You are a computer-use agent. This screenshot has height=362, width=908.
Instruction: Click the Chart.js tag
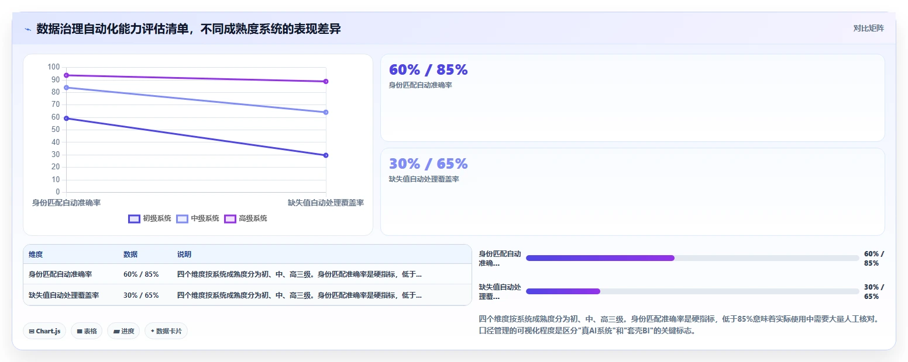(44, 331)
